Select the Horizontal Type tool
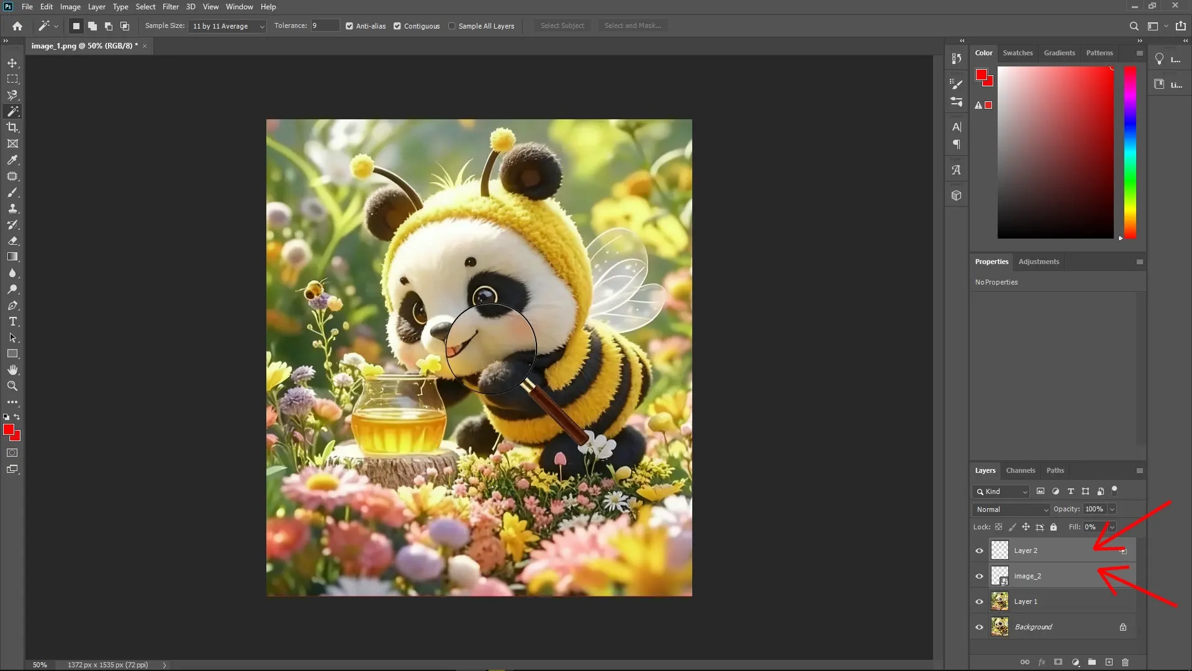The image size is (1192, 671). point(12,322)
